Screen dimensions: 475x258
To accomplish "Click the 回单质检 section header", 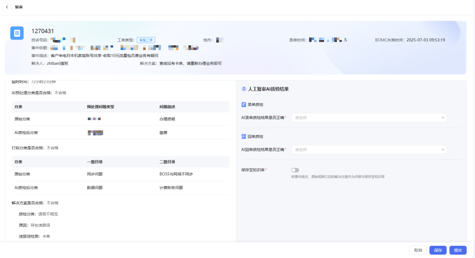I will click(x=255, y=136).
